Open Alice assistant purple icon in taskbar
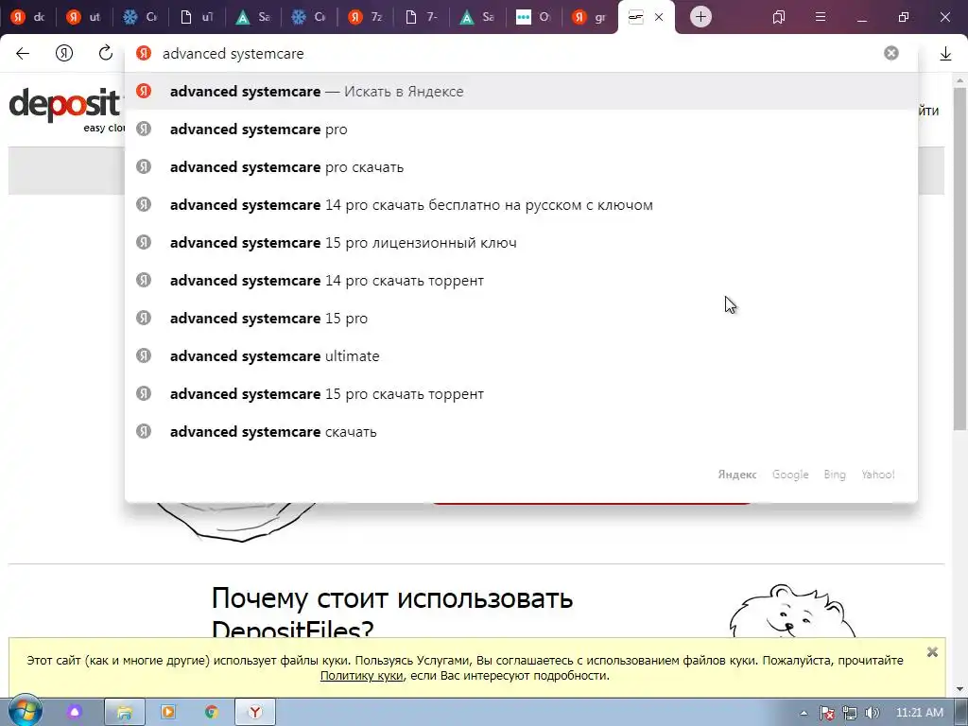The width and height of the screenshot is (968, 726). (75, 712)
